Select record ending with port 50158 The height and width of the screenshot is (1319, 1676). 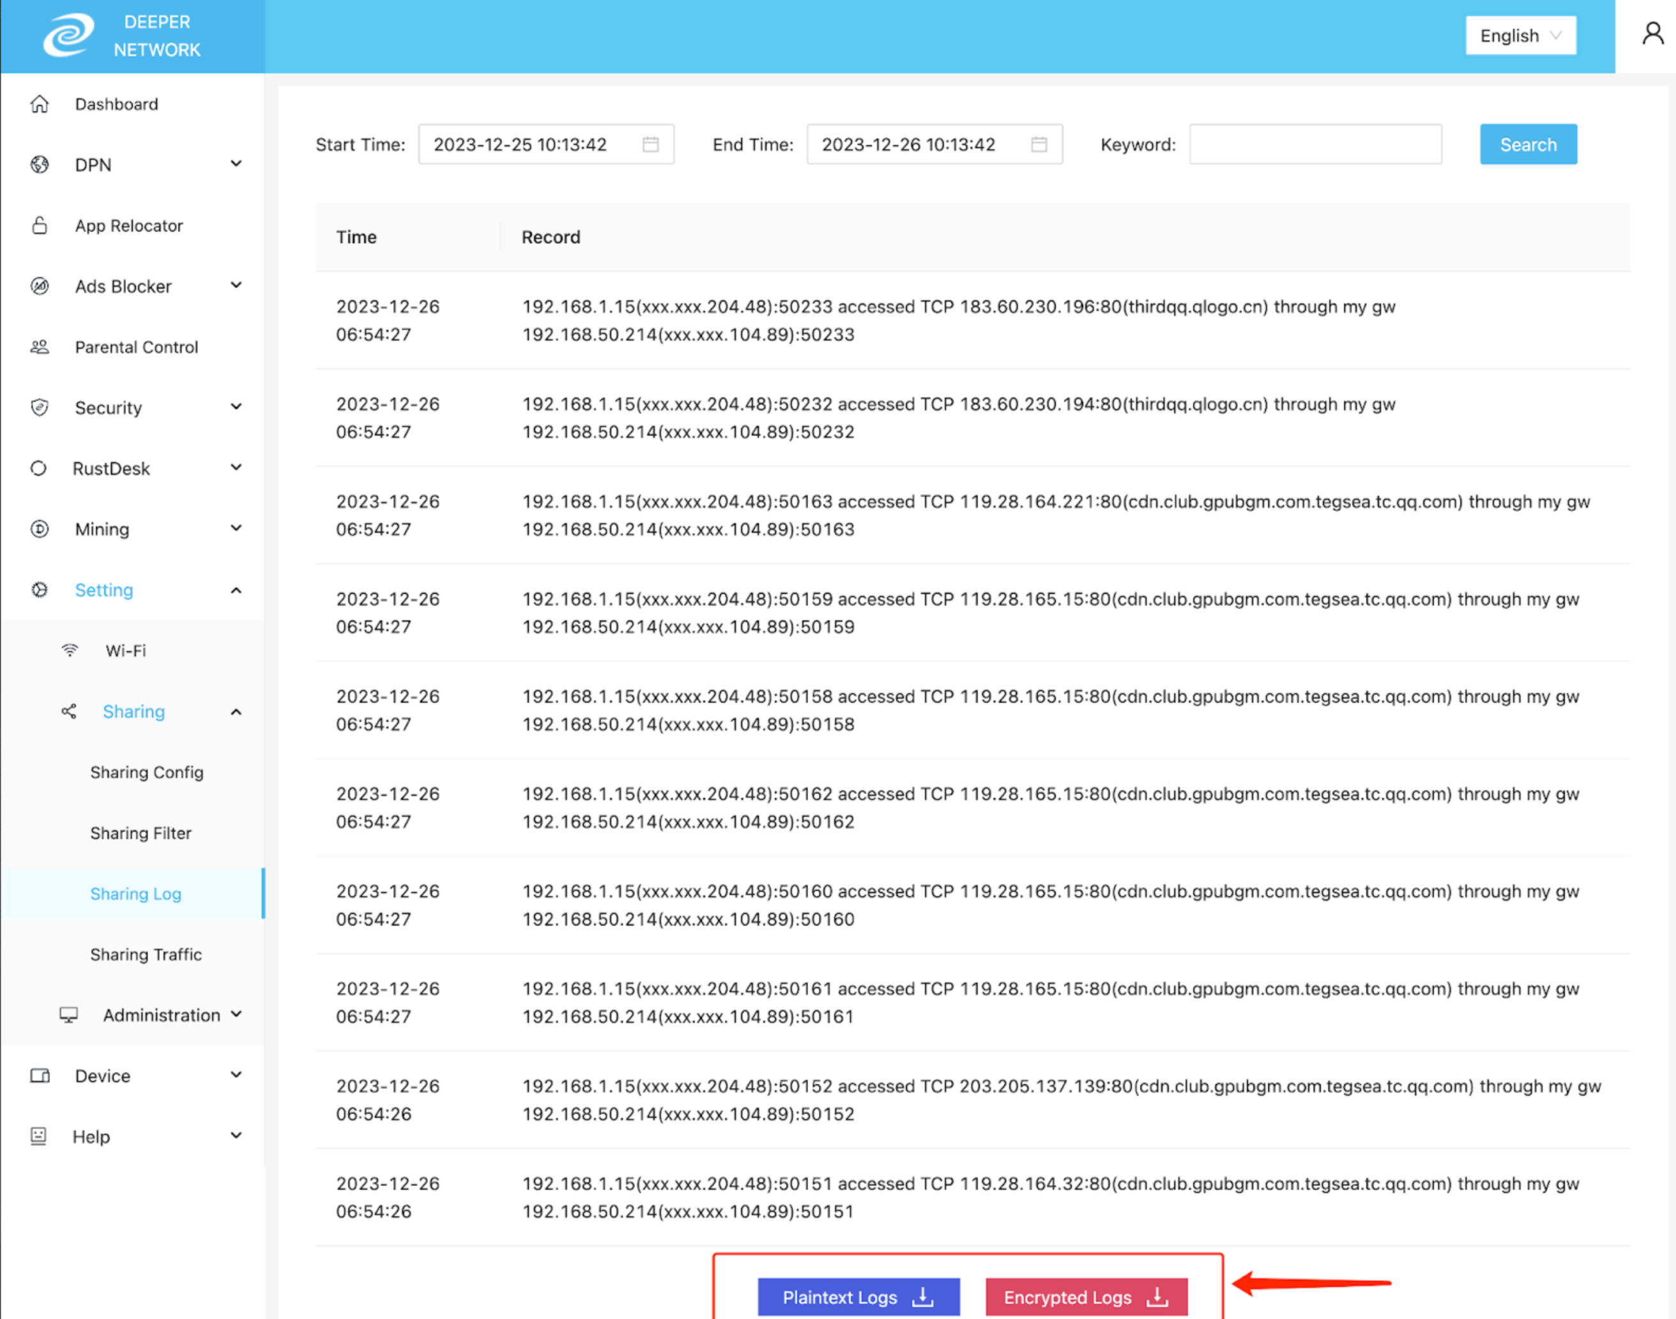(x=972, y=710)
